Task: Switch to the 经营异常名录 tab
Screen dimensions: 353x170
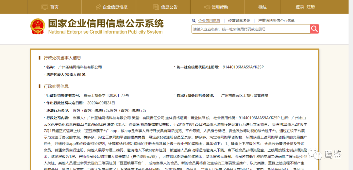Action: (x=239, y=21)
